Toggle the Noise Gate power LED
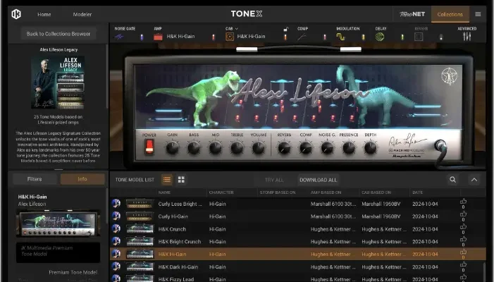The height and width of the screenshot is (282, 494). 142,37
